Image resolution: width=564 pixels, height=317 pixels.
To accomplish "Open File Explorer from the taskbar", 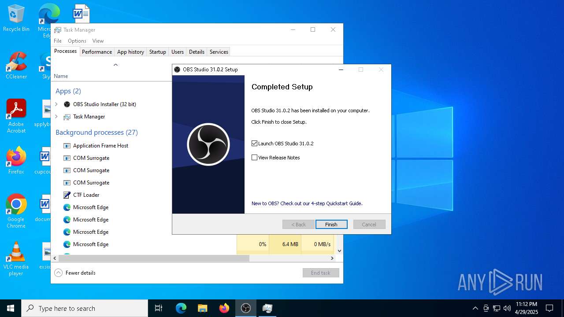I will [203, 308].
